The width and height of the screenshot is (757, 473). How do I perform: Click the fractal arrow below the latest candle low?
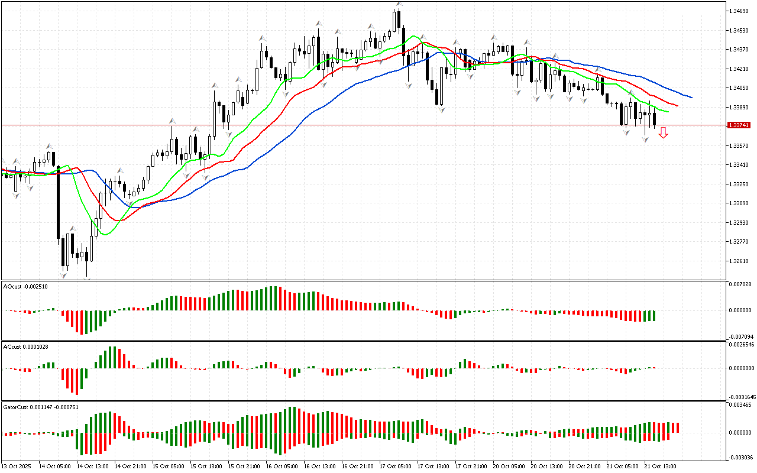coord(645,140)
